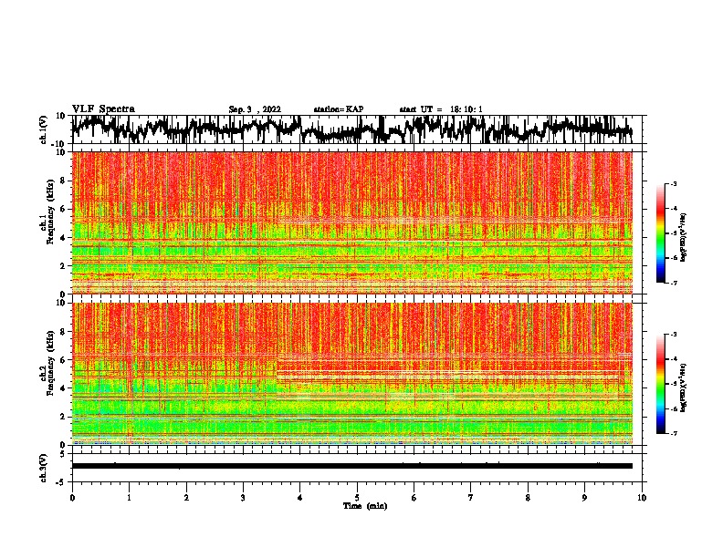Click the ch.1(V) waveform axis label
The height and width of the screenshot is (558, 723).
(x=44, y=129)
